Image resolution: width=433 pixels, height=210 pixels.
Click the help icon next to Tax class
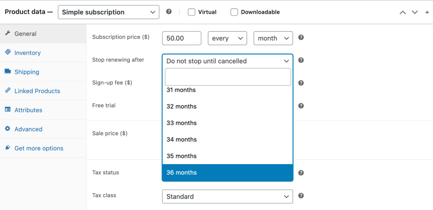301,195
